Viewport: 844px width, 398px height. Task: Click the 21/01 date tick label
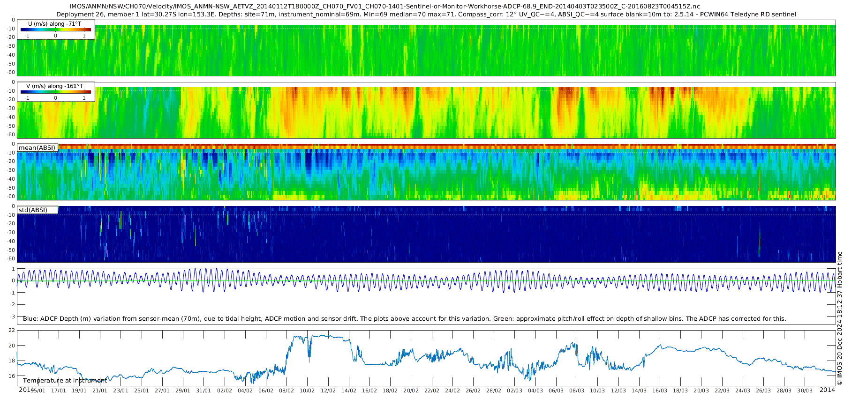point(100,391)
